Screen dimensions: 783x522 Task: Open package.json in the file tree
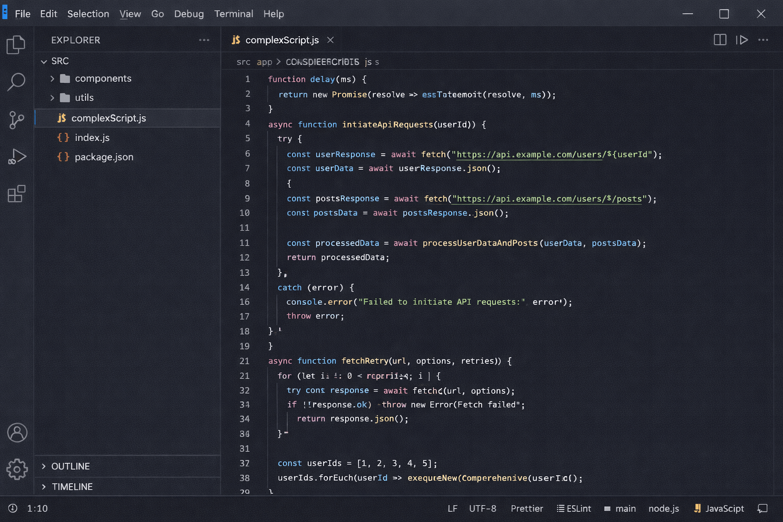[104, 157]
